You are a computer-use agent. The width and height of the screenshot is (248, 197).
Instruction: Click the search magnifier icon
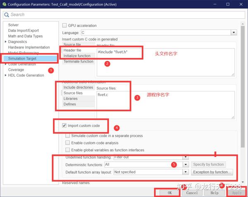coord(7,15)
